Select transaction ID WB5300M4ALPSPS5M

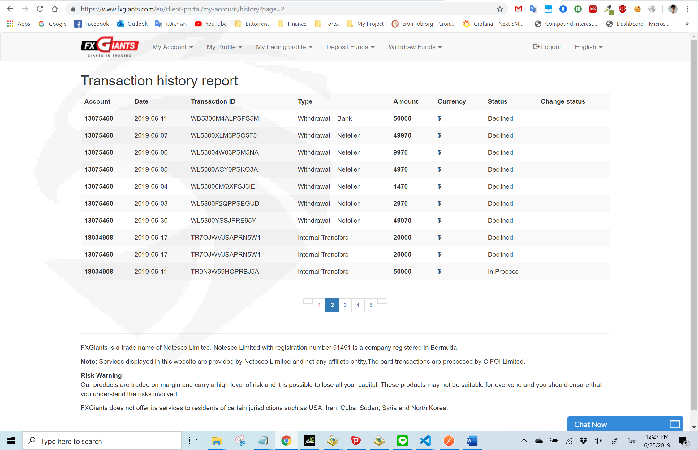[x=225, y=118]
